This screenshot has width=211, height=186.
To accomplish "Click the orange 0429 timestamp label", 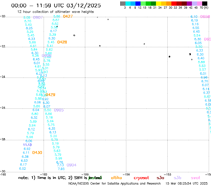I will [x=50, y=95].
